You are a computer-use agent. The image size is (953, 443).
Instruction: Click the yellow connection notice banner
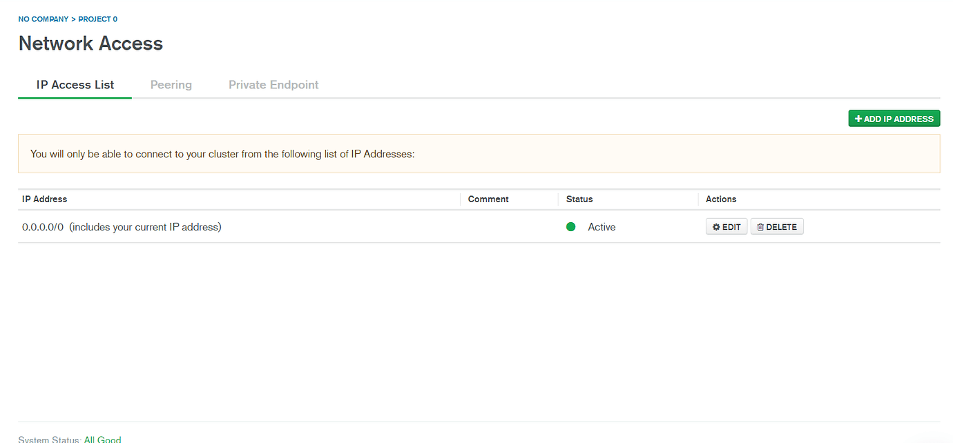click(x=477, y=153)
